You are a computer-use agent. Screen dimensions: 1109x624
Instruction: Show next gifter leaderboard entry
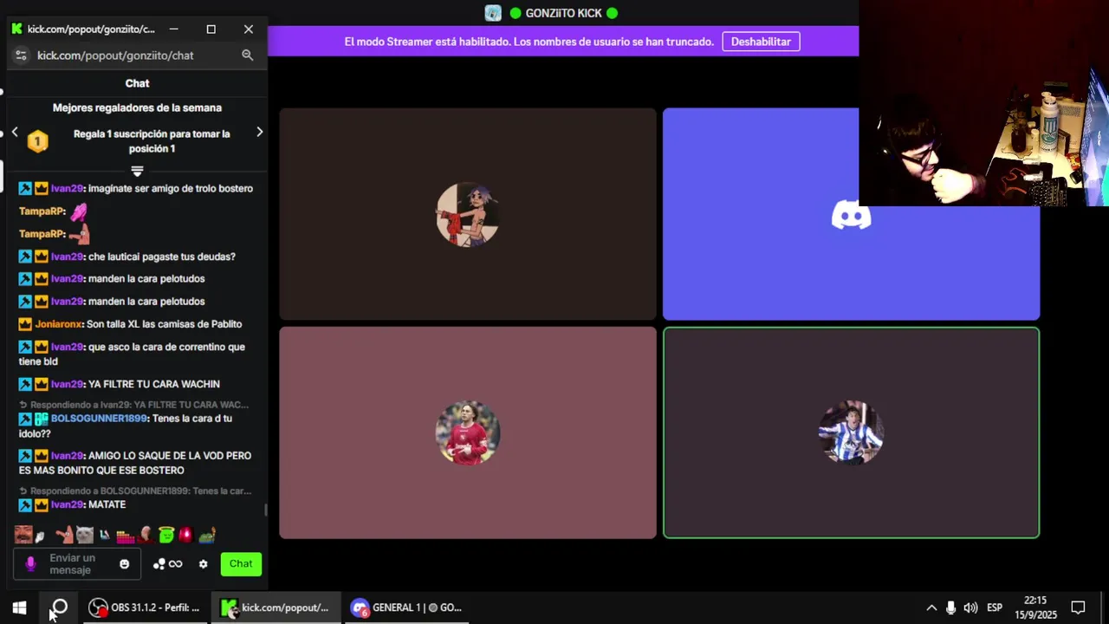[259, 133]
